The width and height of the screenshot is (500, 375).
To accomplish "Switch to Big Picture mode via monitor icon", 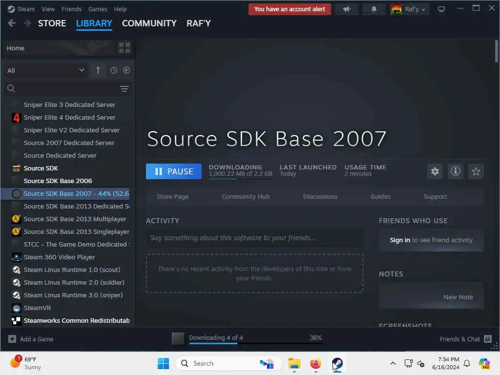I will click(441, 9).
